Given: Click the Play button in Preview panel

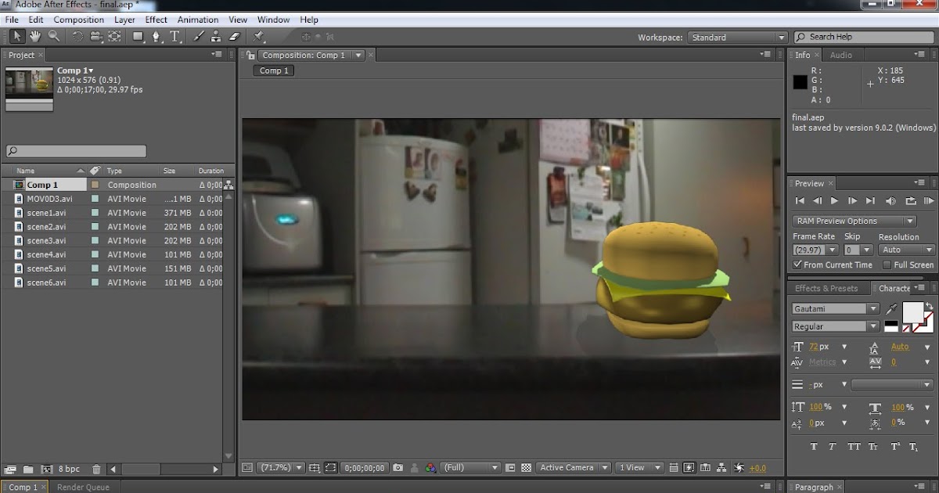Looking at the screenshot, I should point(835,202).
